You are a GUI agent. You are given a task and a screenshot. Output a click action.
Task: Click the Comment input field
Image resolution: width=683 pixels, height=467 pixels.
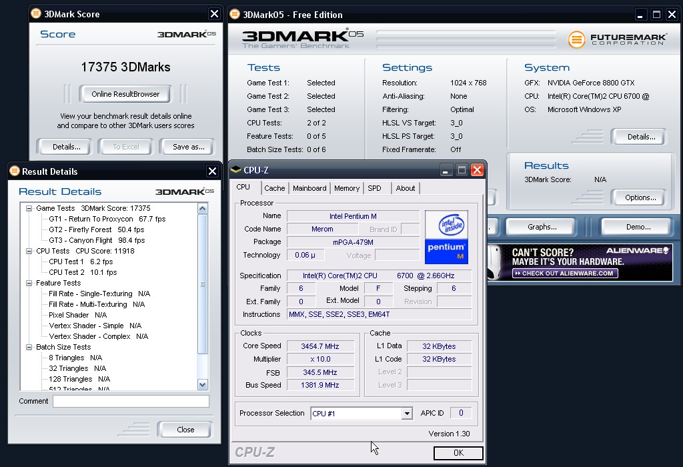[x=131, y=401]
